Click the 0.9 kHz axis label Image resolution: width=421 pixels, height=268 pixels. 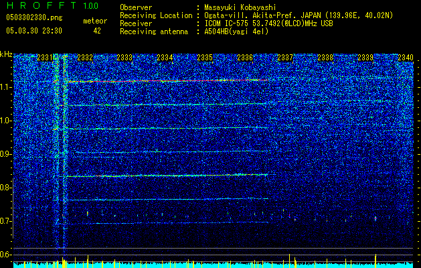[5, 154]
